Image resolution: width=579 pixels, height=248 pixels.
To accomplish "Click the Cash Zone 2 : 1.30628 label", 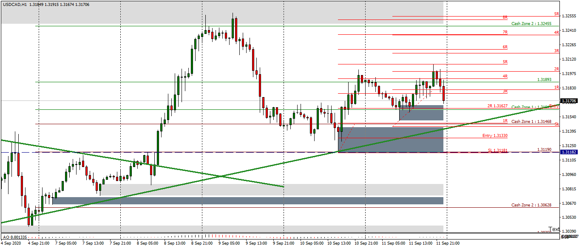I will click(x=531, y=205).
